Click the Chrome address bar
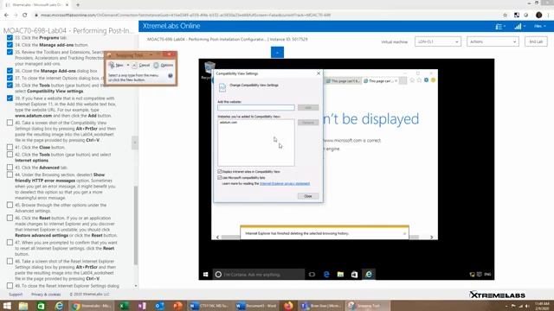 265,16
